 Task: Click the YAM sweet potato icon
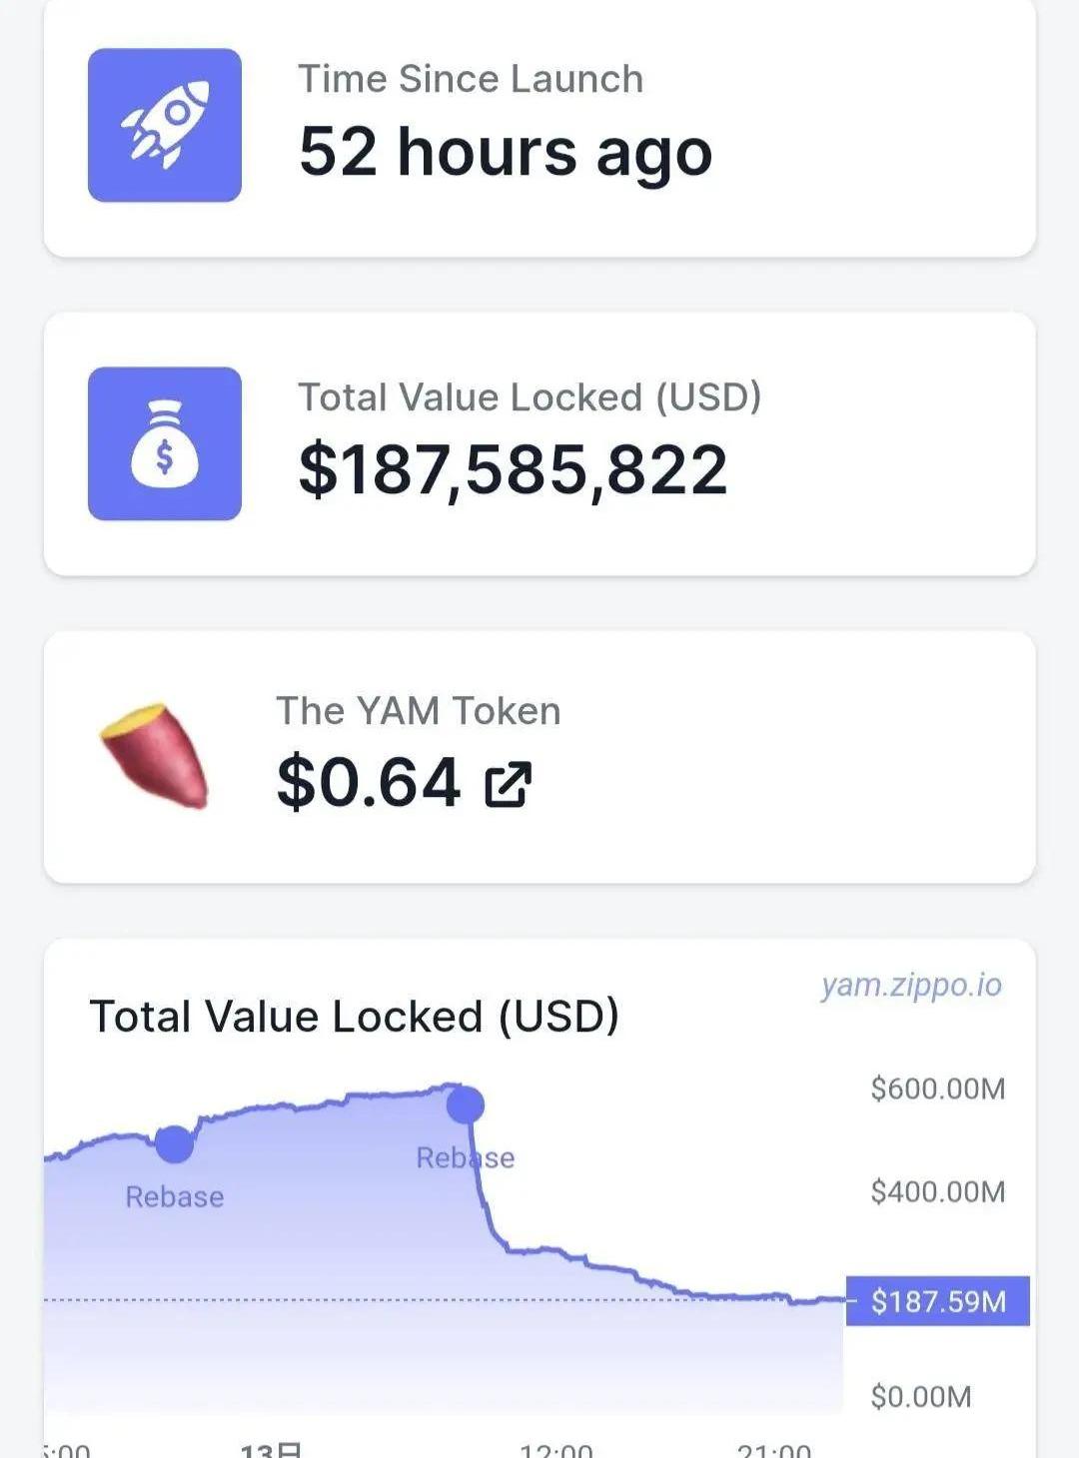pyautogui.click(x=155, y=756)
